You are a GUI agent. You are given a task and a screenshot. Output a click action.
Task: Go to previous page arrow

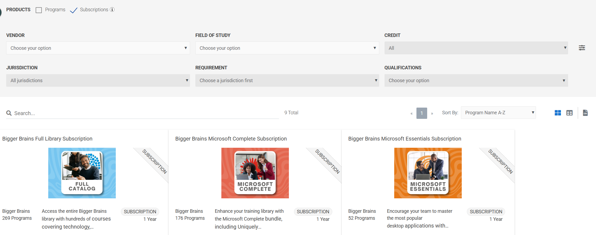point(411,113)
